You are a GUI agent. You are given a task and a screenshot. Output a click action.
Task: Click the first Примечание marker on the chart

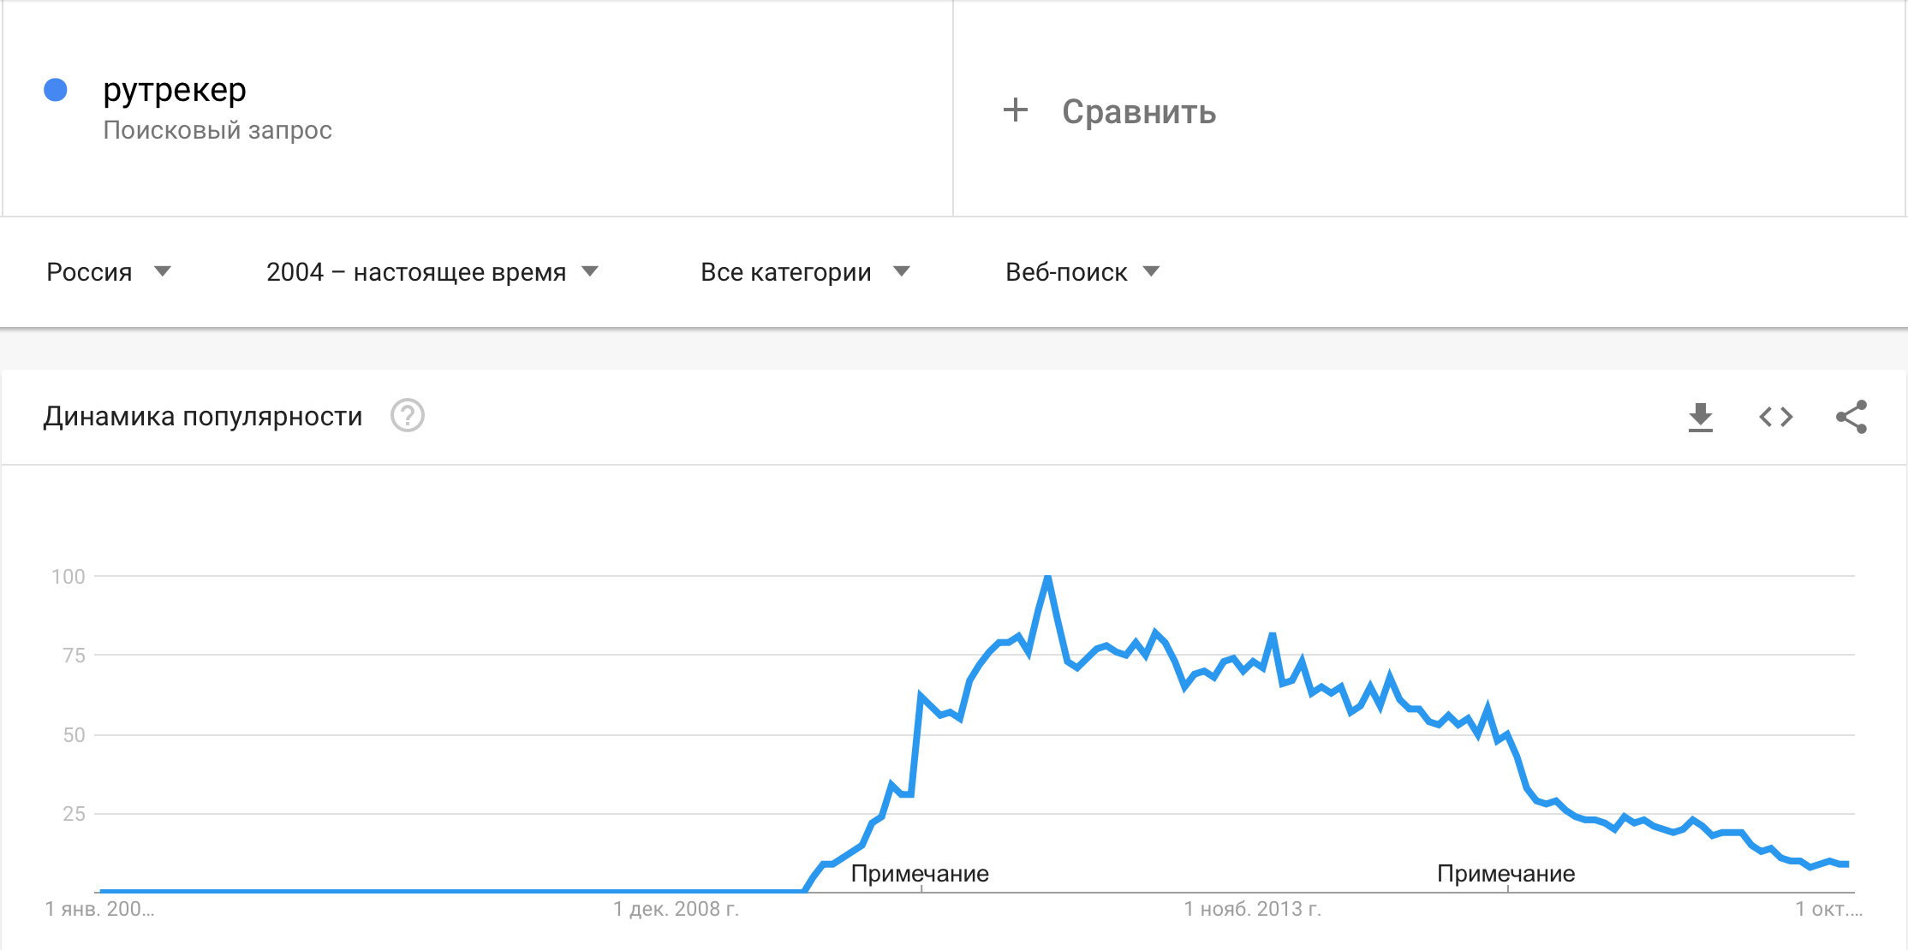(920, 874)
